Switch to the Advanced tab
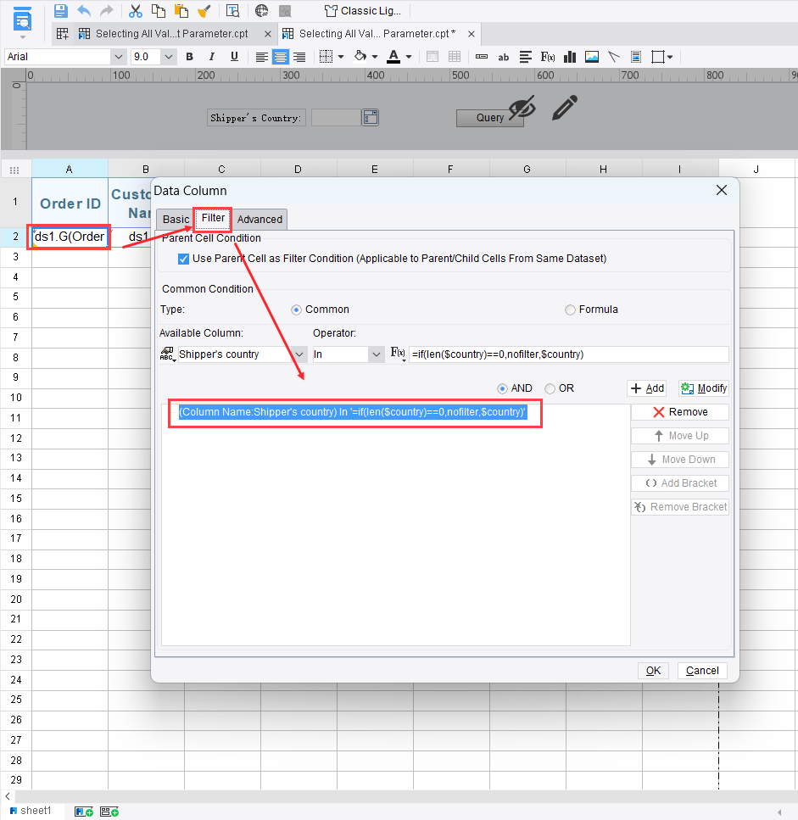This screenshot has height=820, width=798. 259,219
